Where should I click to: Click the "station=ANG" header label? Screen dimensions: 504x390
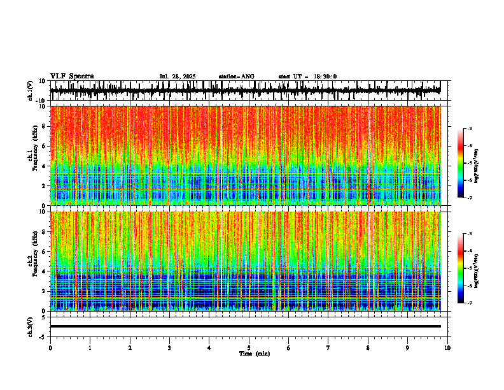coord(237,76)
